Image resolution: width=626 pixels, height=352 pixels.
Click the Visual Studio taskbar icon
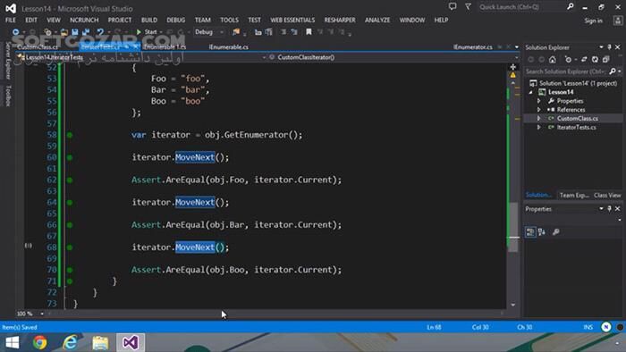tap(131, 342)
